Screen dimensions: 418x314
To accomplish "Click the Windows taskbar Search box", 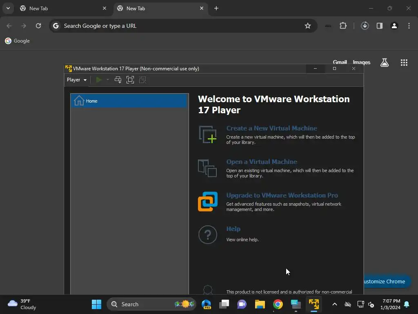I will (151, 304).
